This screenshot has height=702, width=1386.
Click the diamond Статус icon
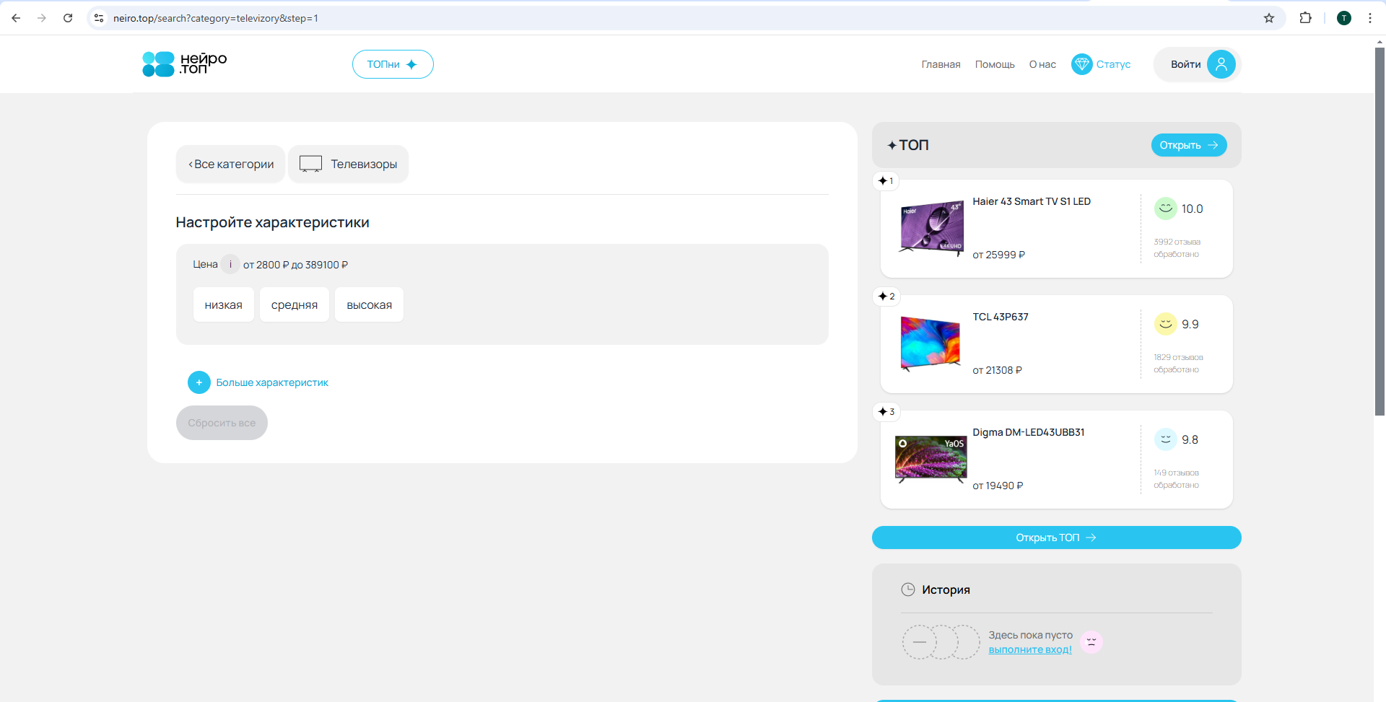(1081, 64)
